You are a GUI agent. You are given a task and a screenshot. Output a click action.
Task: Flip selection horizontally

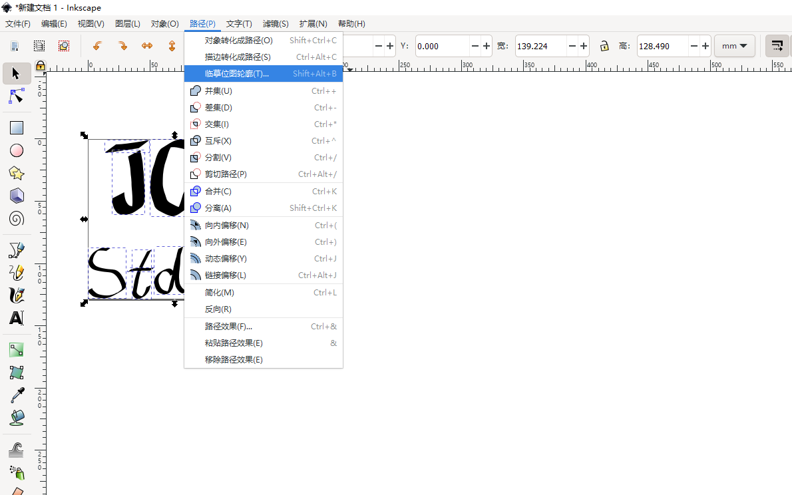147,46
